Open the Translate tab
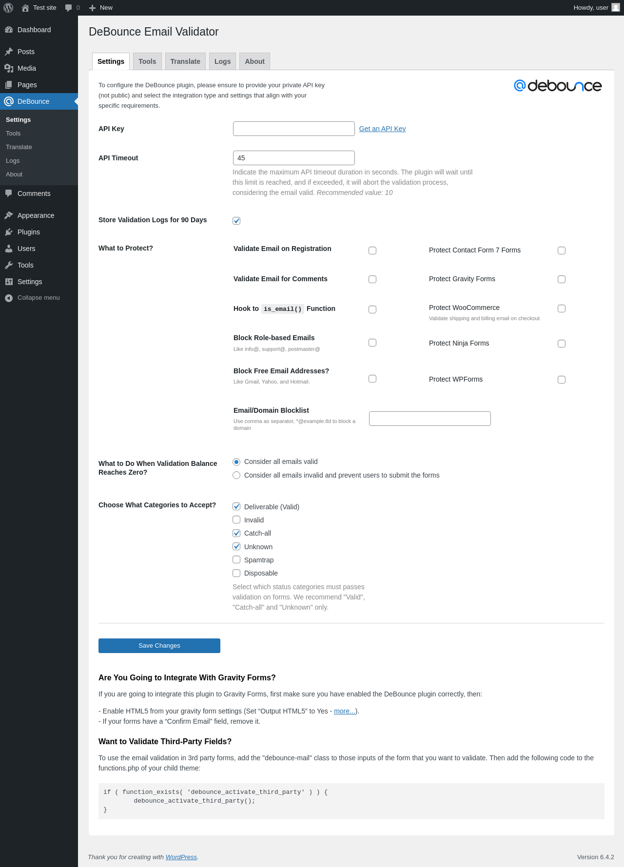Viewport: 624px width, 867px height. coord(185,61)
